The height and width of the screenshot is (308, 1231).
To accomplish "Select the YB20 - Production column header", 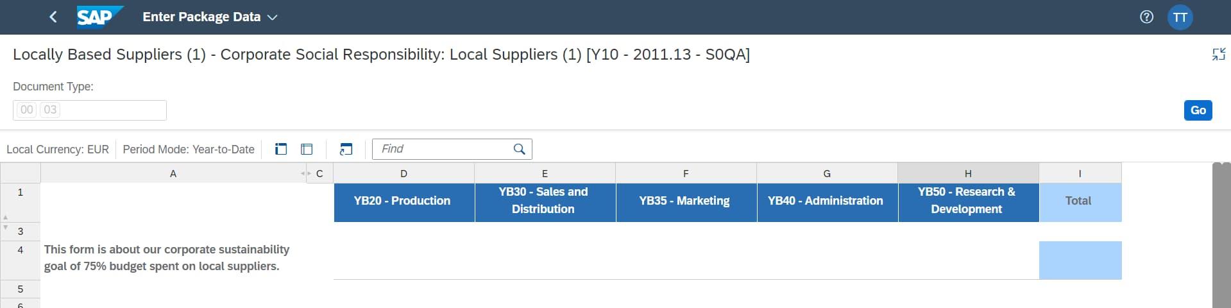I will click(x=403, y=201).
